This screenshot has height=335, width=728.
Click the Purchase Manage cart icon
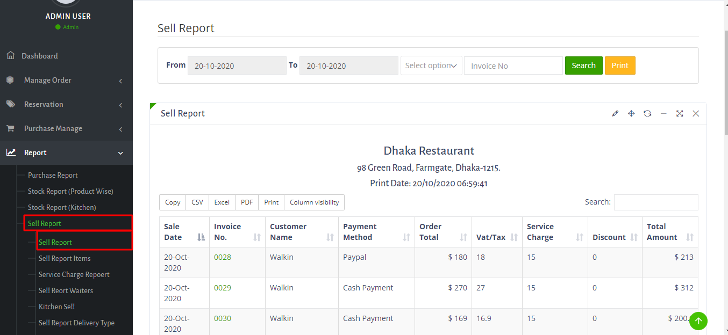point(10,128)
